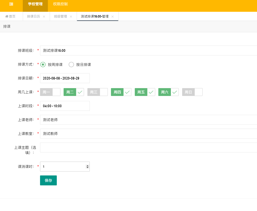Uncheck the 周二 weekday checkbox
The width and height of the screenshot is (257, 211).
74,92
